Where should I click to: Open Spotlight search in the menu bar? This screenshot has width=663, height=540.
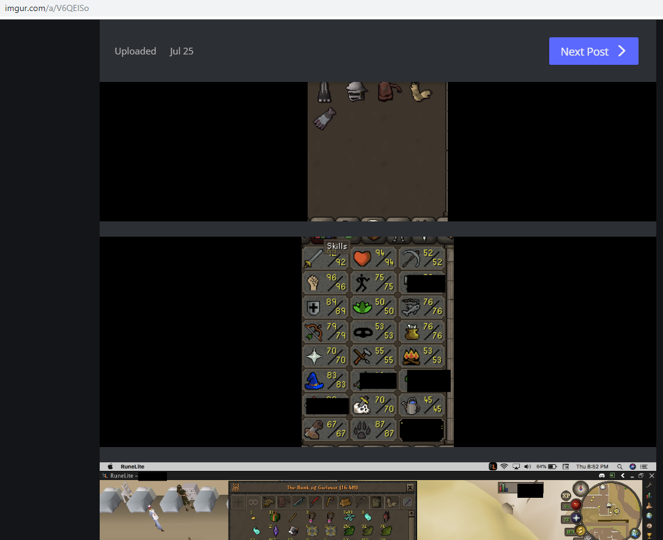coord(620,467)
